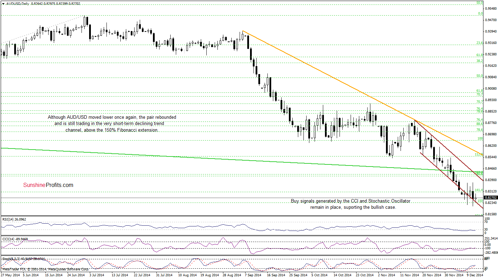Screen dimensions: 498x278
Task: Click the 3 Jul 2014 date label
Action: (x=97, y=275)
